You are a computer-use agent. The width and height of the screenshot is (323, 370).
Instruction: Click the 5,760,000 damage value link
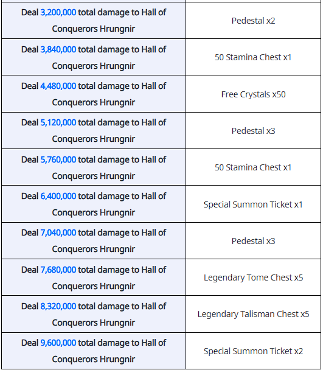[x=58, y=160]
